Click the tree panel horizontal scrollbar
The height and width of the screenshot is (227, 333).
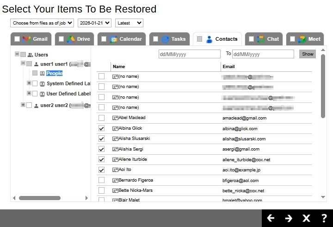coord(39,198)
